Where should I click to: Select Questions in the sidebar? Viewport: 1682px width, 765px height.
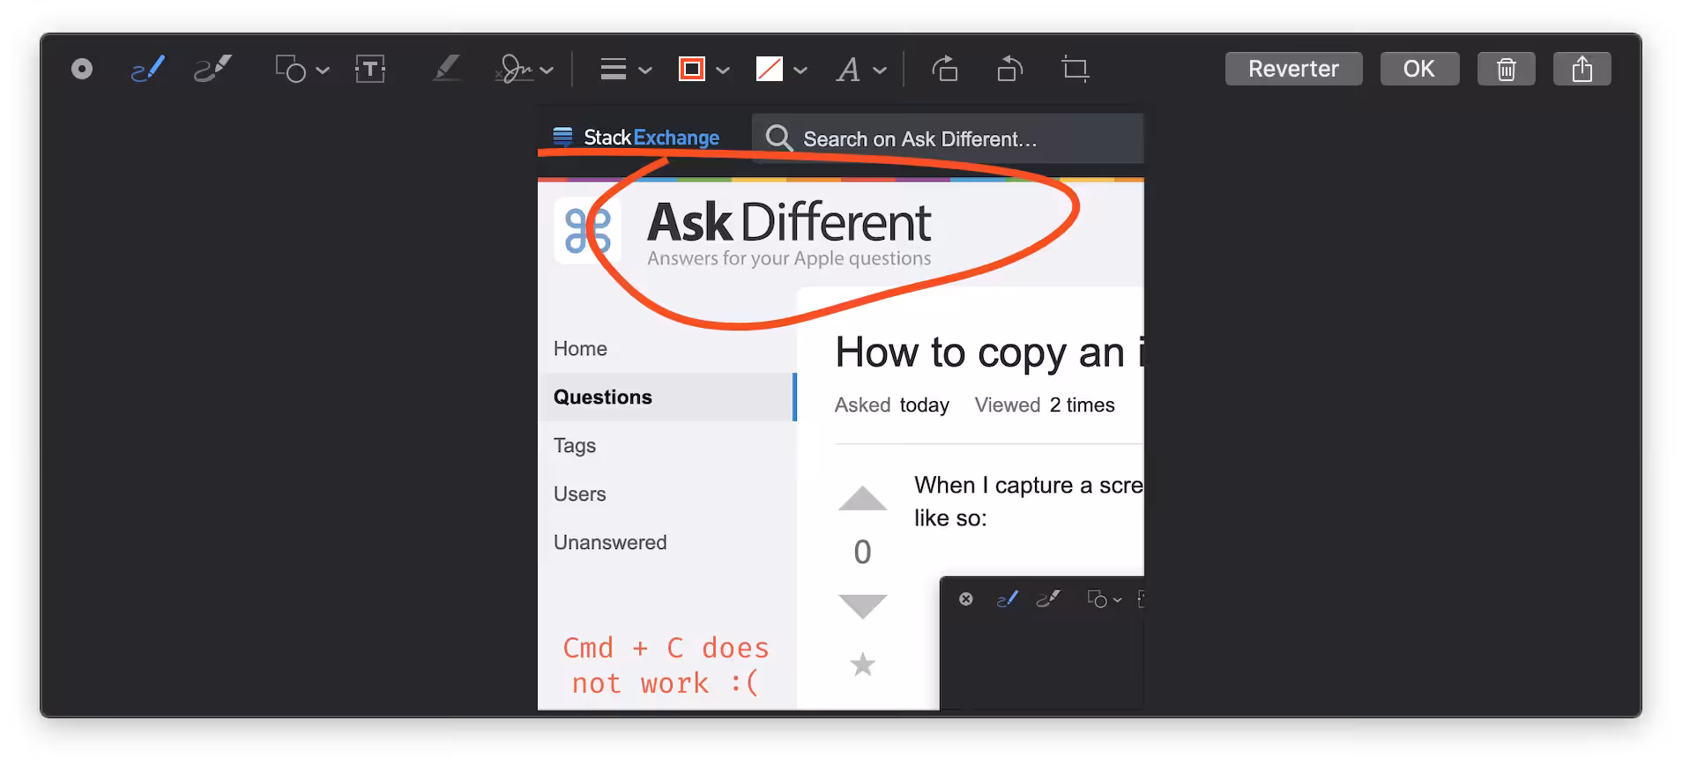point(667,397)
